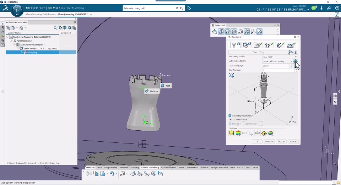The height and width of the screenshot is (185, 341).
Task: Click the search magnifier in top bar
Action: (182, 8)
